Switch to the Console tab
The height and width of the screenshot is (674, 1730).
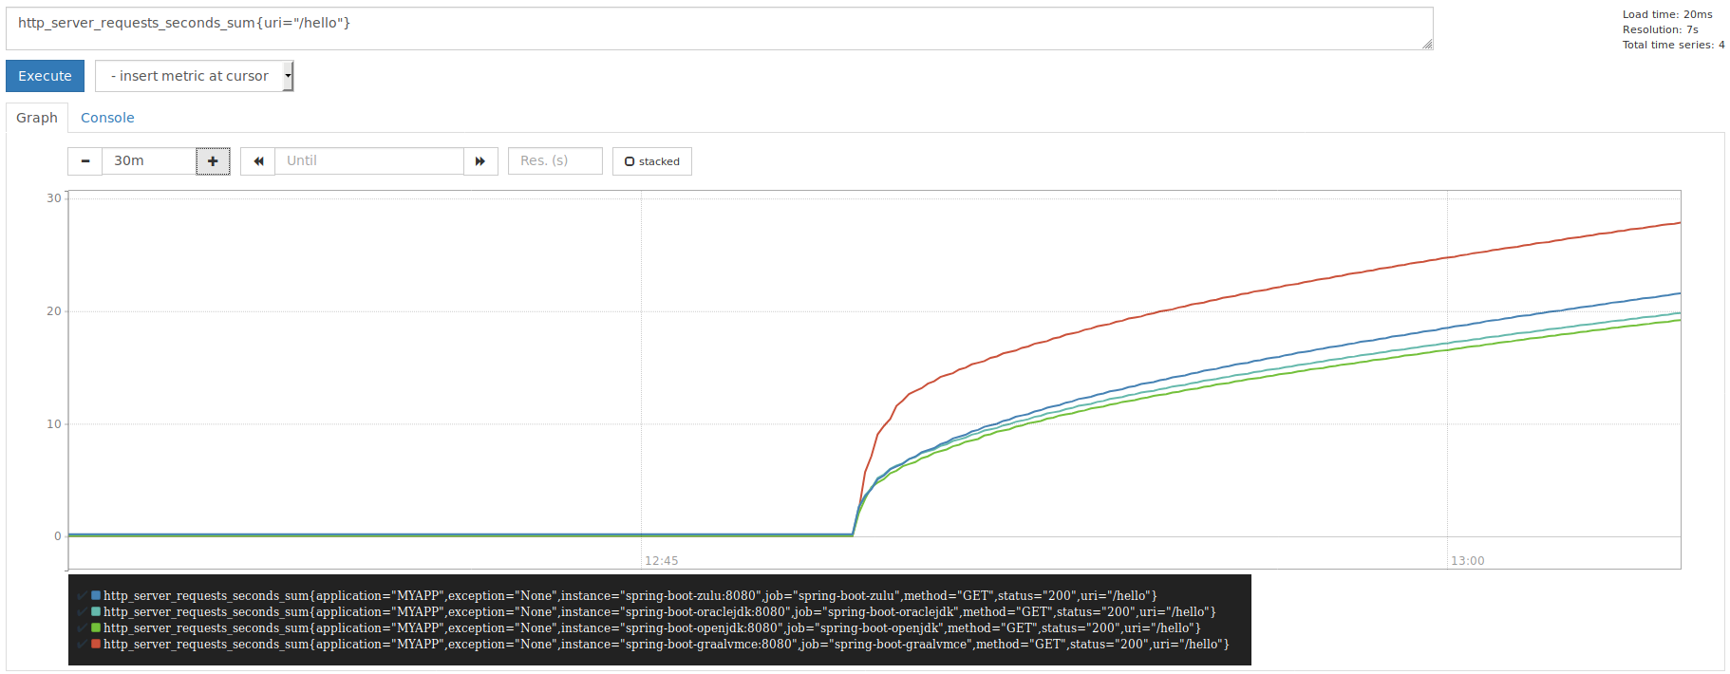[x=107, y=118]
